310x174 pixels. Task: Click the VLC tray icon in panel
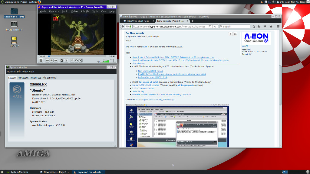pyautogui.click(x=262, y=2)
